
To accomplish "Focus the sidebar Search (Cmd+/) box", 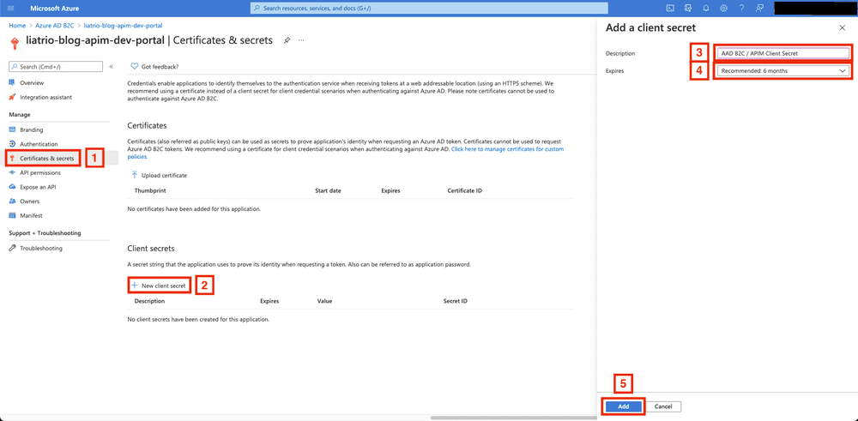I will (56, 67).
